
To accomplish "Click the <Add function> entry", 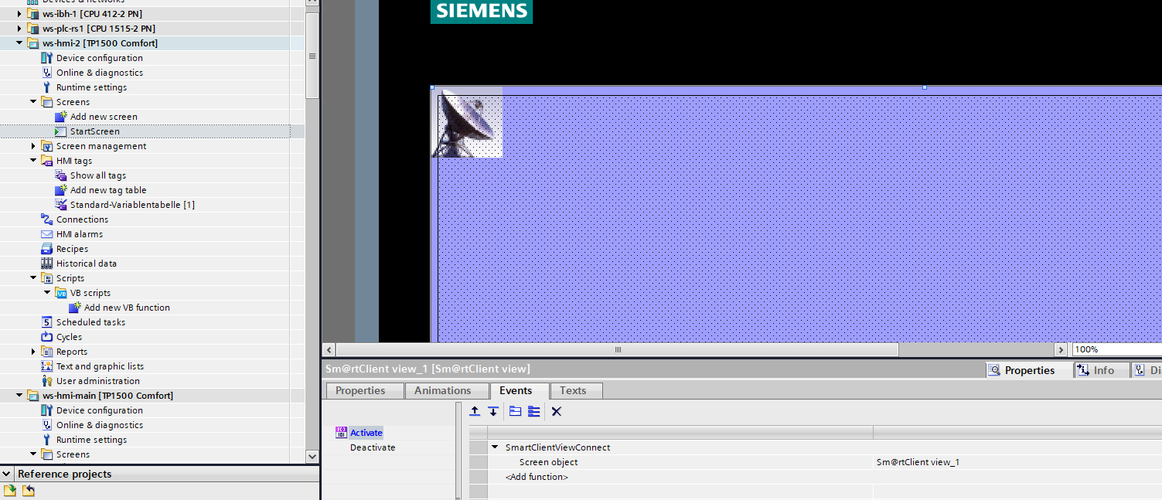I will click(537, 477).
